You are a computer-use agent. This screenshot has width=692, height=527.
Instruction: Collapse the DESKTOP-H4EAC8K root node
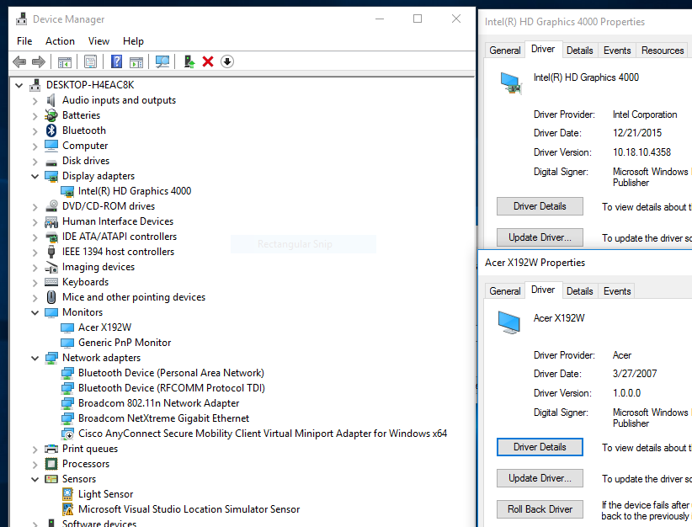pyautogui.click(x=19, y=85)
